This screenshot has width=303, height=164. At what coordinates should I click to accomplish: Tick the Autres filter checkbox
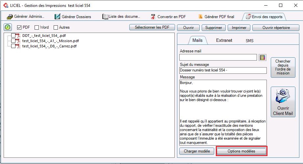(x=56, y=28)
